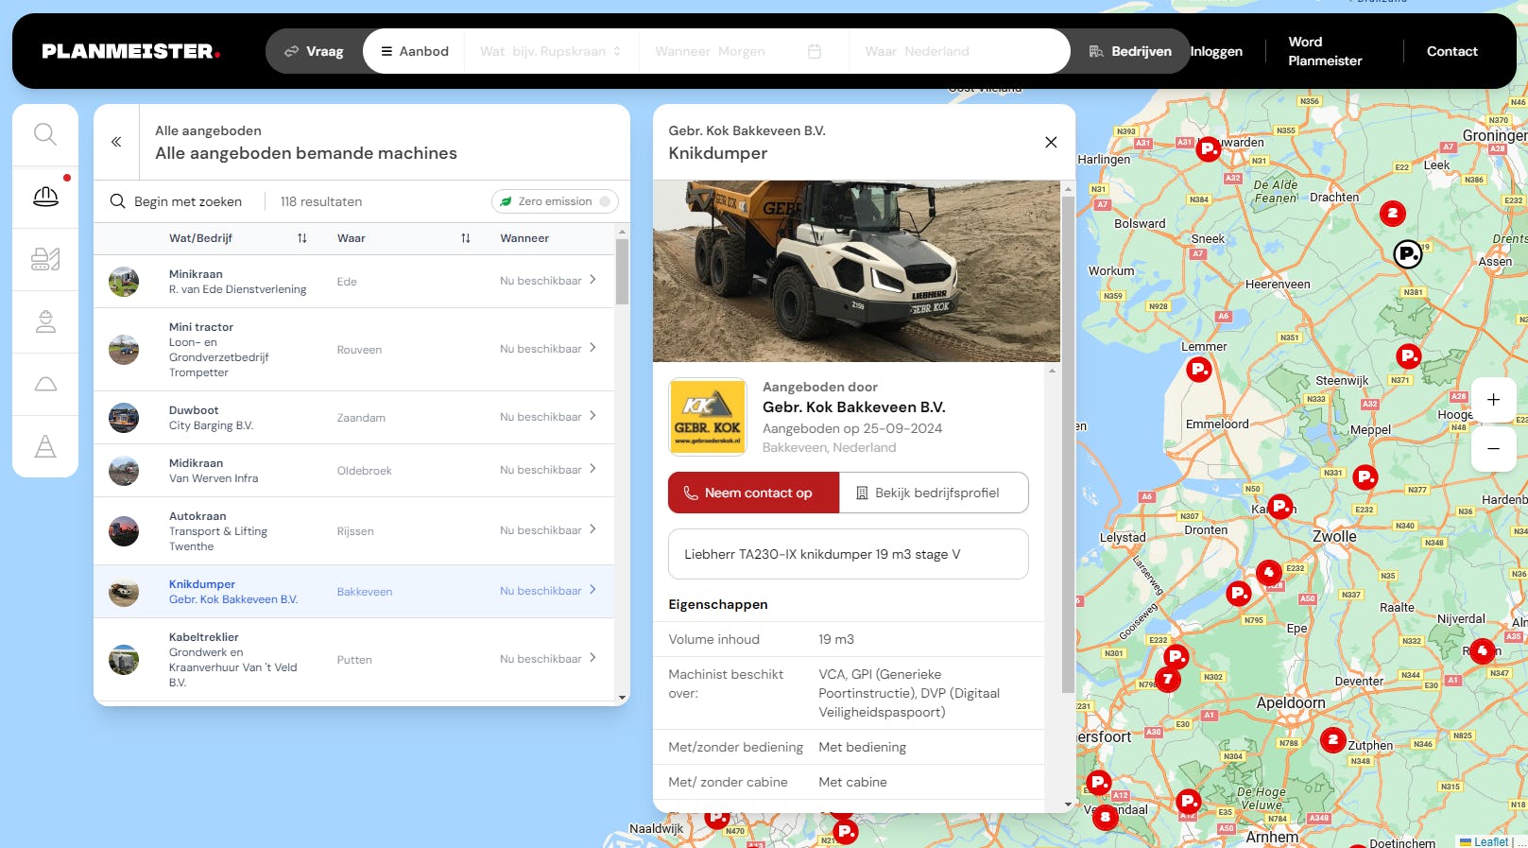Click the knikdumper photo
Image resolution: width=1528 pixels, height=848 pixels.
pyautogui.click(x=856, y=271)
